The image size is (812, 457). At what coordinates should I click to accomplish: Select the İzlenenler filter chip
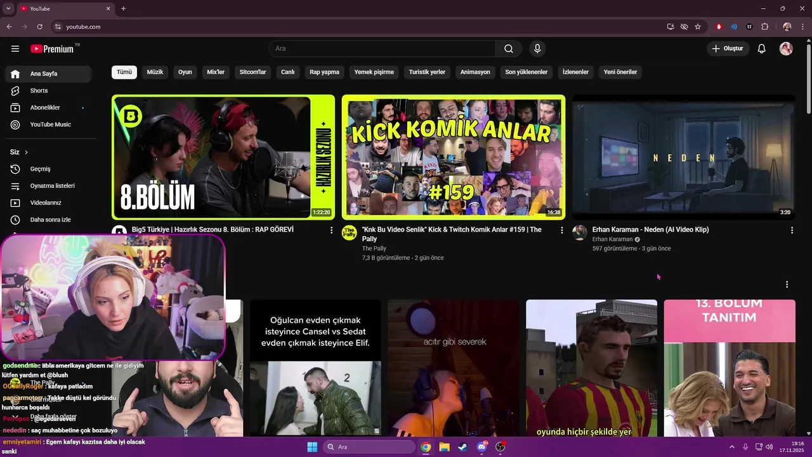[x=575, y=72]
